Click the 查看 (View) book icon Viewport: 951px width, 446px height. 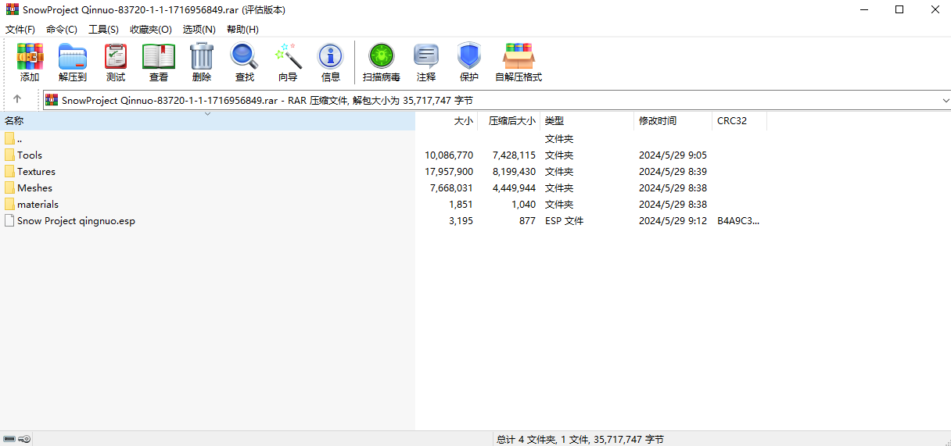159,56
